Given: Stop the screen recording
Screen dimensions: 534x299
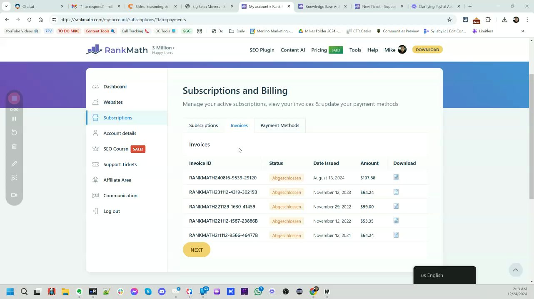Looking at the screenshot, I should (14, 98).
